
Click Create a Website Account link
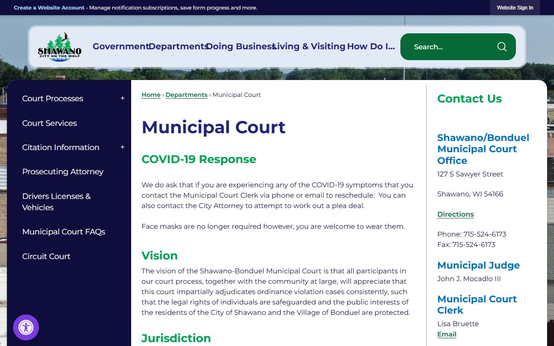49,8
